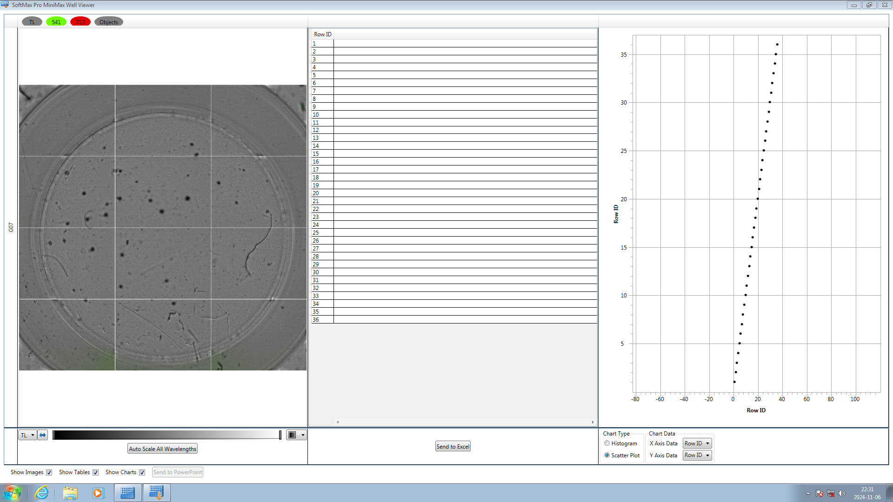Show hidden tray icons arrow
This screenshot has height=502, width=893.
[808, 493]
